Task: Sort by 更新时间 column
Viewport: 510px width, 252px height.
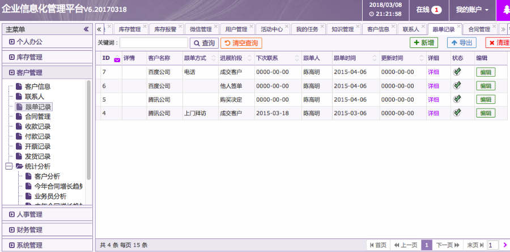Action: (422, 58)
